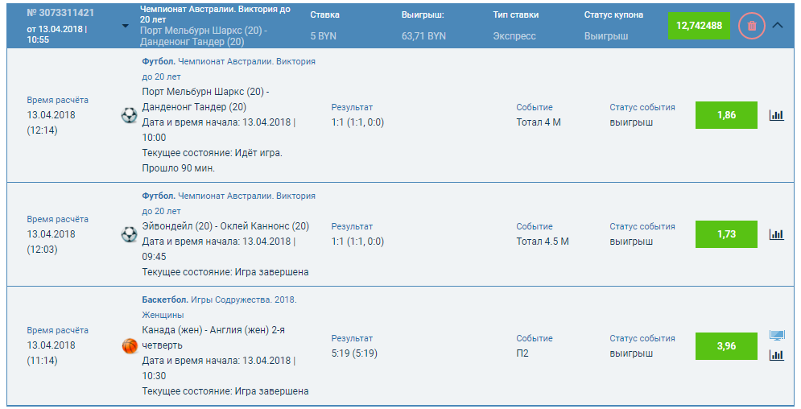Click event П2
The height and width of the screenshot is (409, 801).
pos(522,353)
